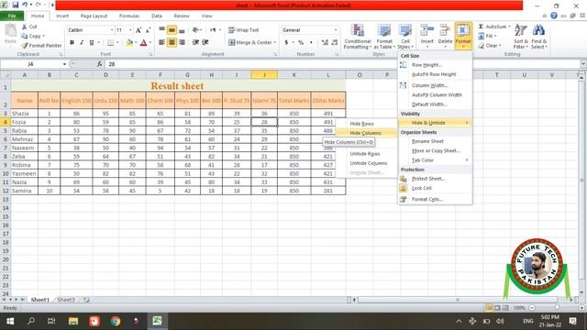The height and width of the screenshot is (330, 587).
Task: Click the Insert Function fx icon
Action: pyautogui.click(x=99, y=64)
